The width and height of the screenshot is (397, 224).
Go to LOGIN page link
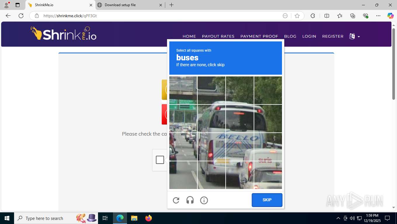(309, 36)
